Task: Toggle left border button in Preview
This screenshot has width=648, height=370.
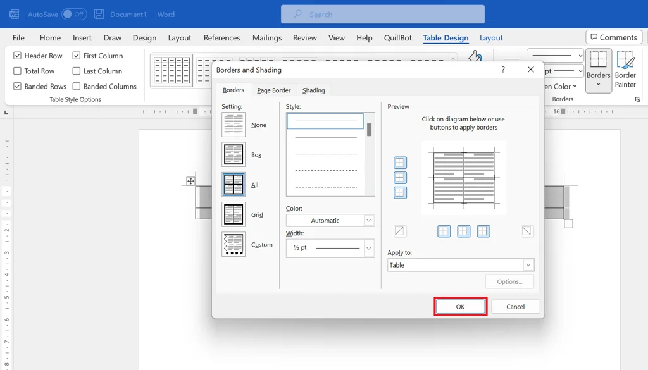Action: [x=444, y=231]
